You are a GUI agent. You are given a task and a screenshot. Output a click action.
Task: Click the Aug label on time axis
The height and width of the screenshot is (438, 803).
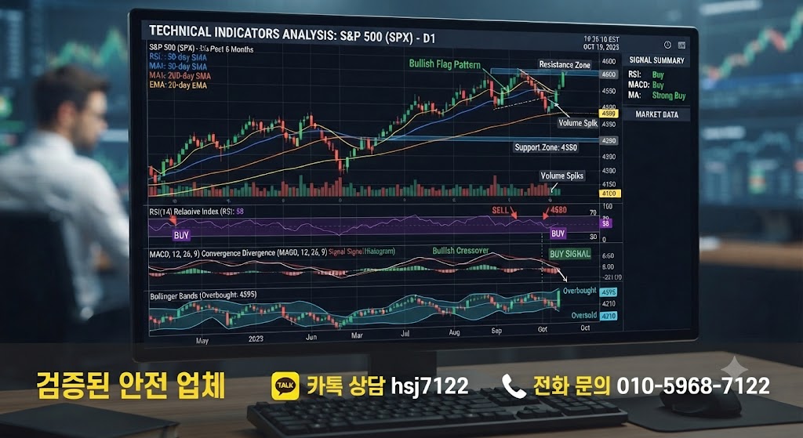[x=454, y=332]
